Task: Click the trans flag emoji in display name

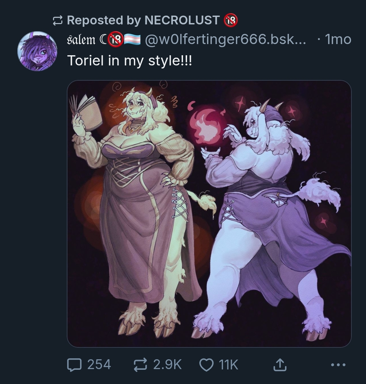Action: 133,40
